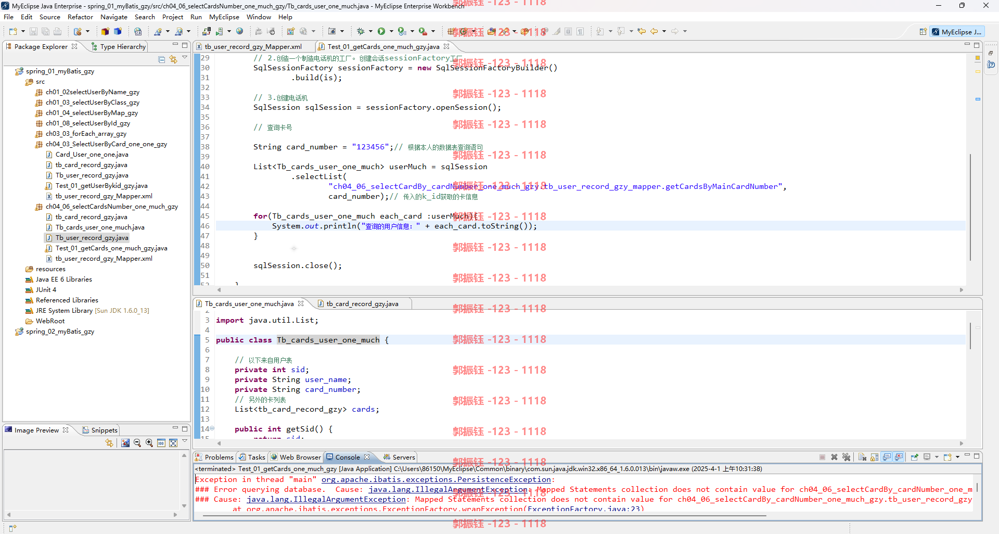Click the New file wizard toolbar icon
This screenshot has width=999, height=534.
(13, 32)
